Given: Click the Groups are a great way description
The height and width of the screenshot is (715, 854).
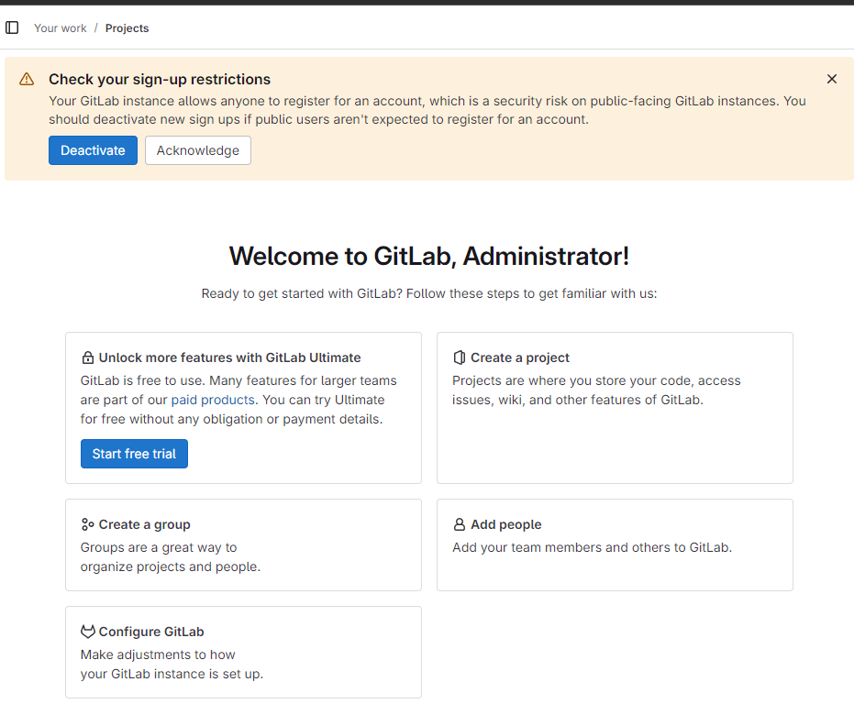Looking at the screenshot, I should click(171, 557).
